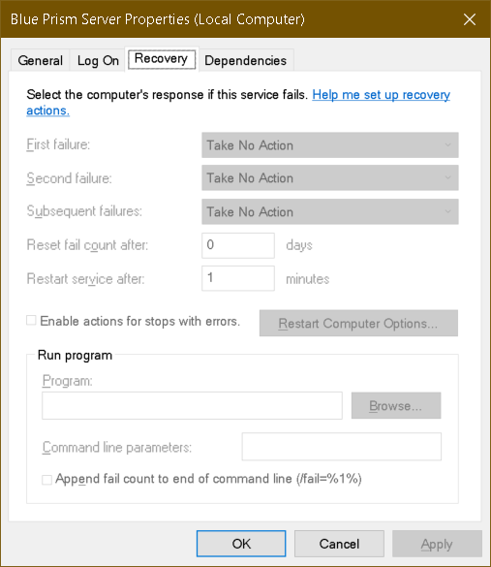Confirm the dialog with OK
The height and width of the screenshot is (567, 491).
[x=241, y=544]
